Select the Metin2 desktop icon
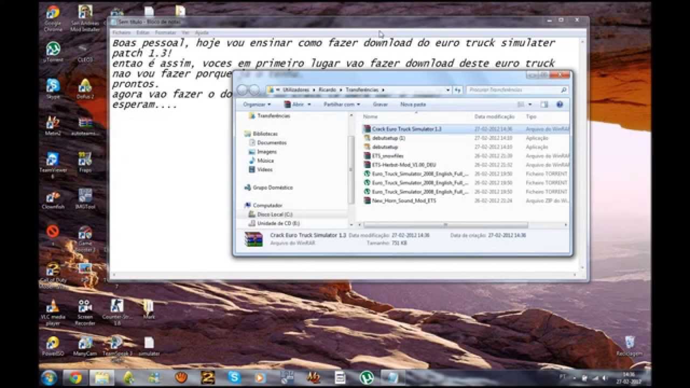Screen dimensions: 690x388 53,126
